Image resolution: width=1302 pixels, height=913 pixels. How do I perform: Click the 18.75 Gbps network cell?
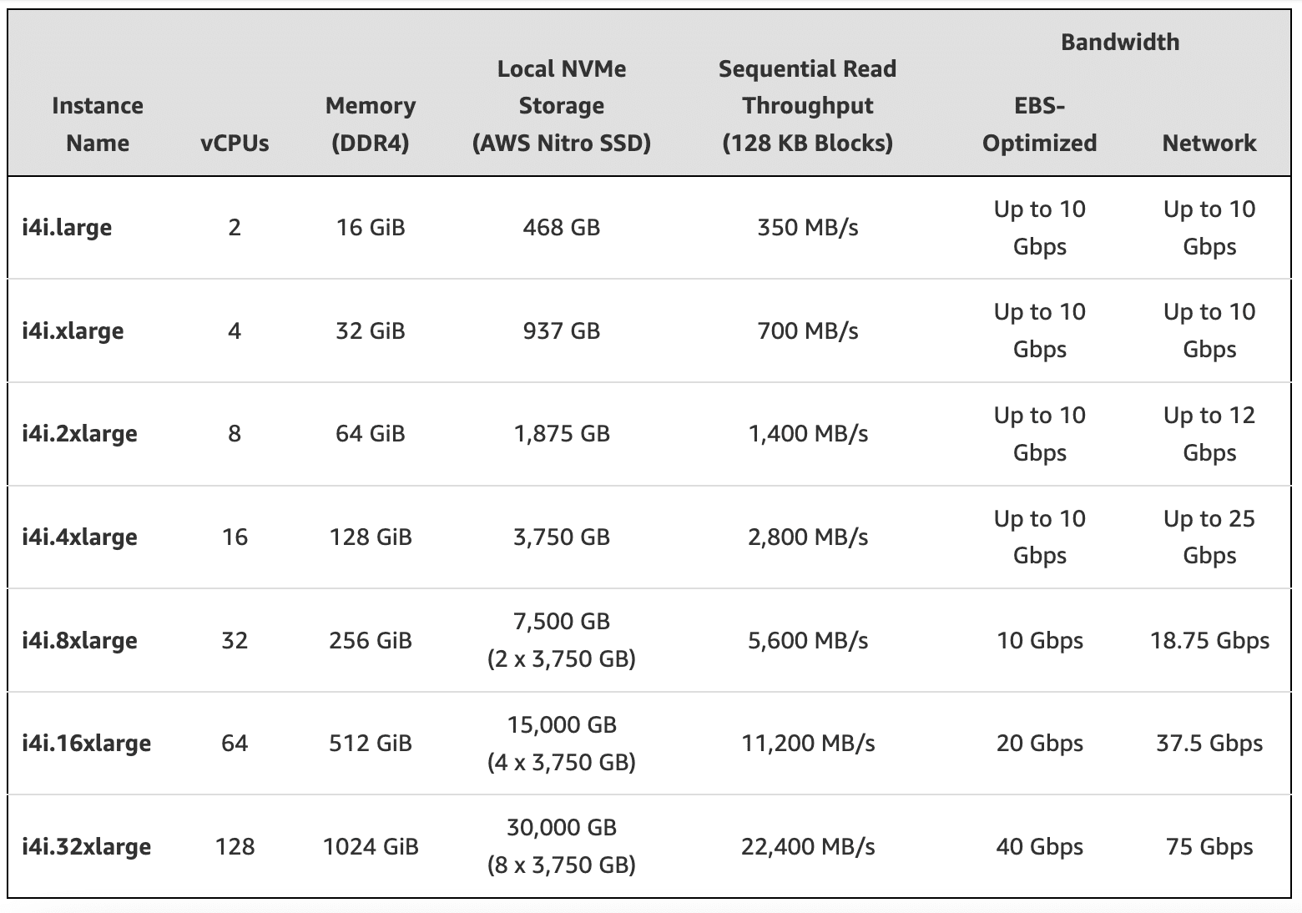tap(1209, 640)
